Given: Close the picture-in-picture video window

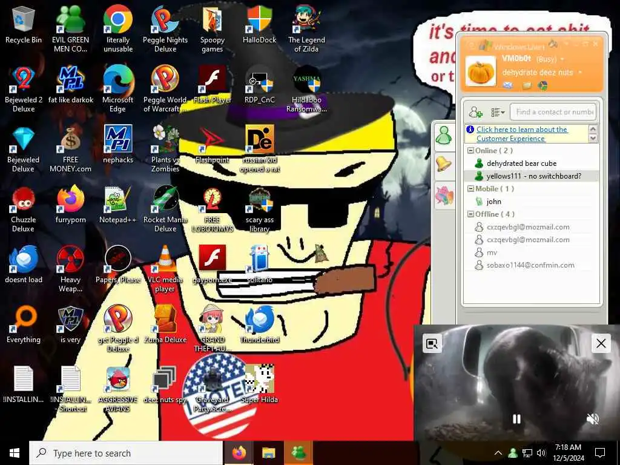Looking at the screenshot, I should tap(601, 343).
